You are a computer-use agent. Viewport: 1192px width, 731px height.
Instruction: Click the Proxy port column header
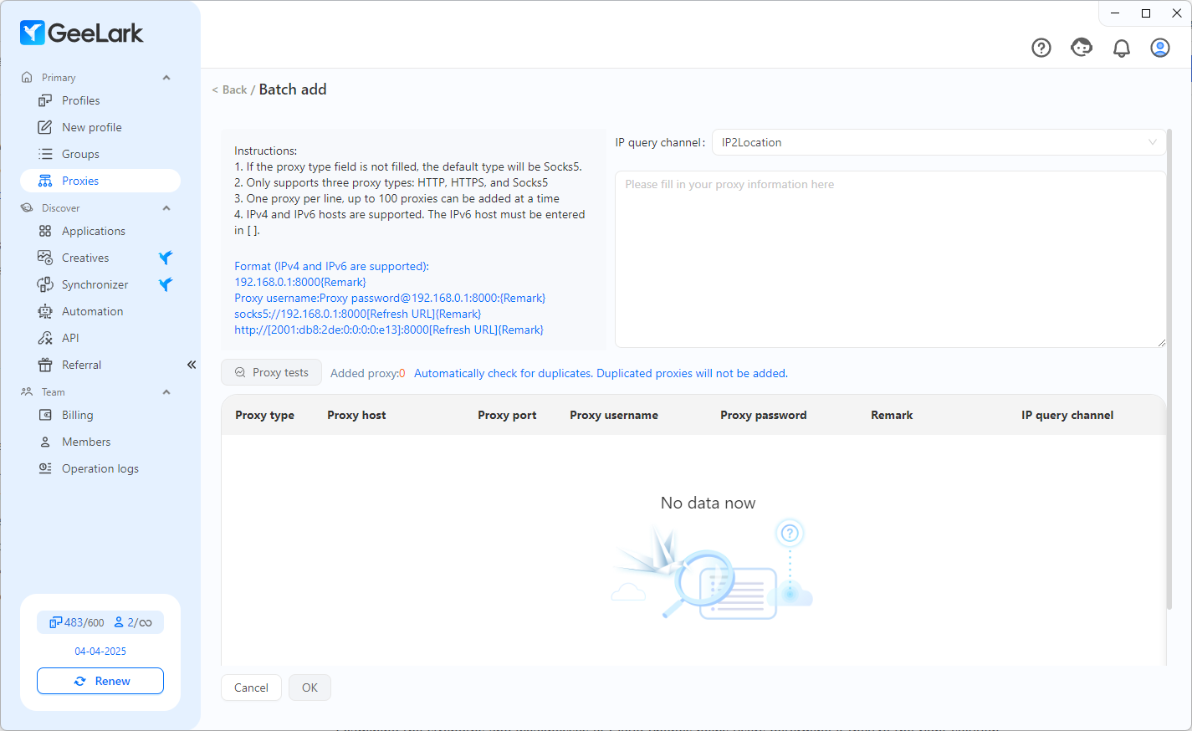pos(507,415)
